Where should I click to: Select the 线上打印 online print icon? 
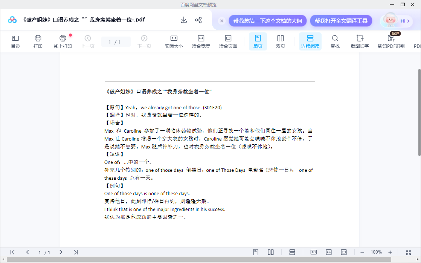coord(63,41)
